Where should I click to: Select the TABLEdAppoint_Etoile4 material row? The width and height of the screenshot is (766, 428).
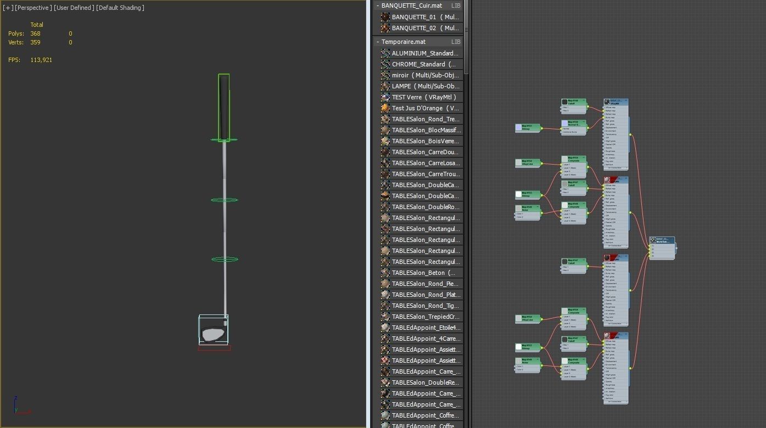pyautogui.click(x=421, y=328)
